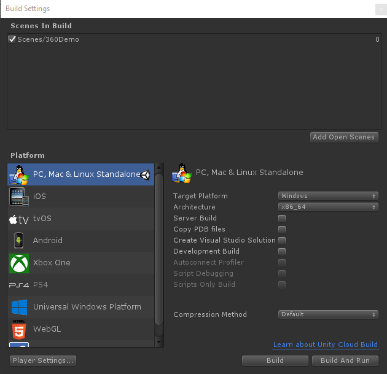Select the PS4 platform row

80,285
